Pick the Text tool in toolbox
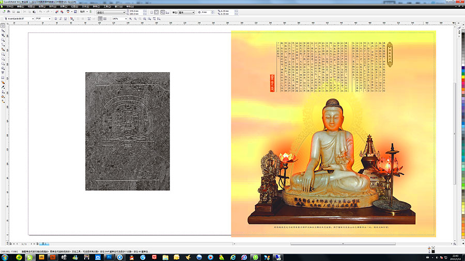Screen dimensions: 465x261 point(3,73)
